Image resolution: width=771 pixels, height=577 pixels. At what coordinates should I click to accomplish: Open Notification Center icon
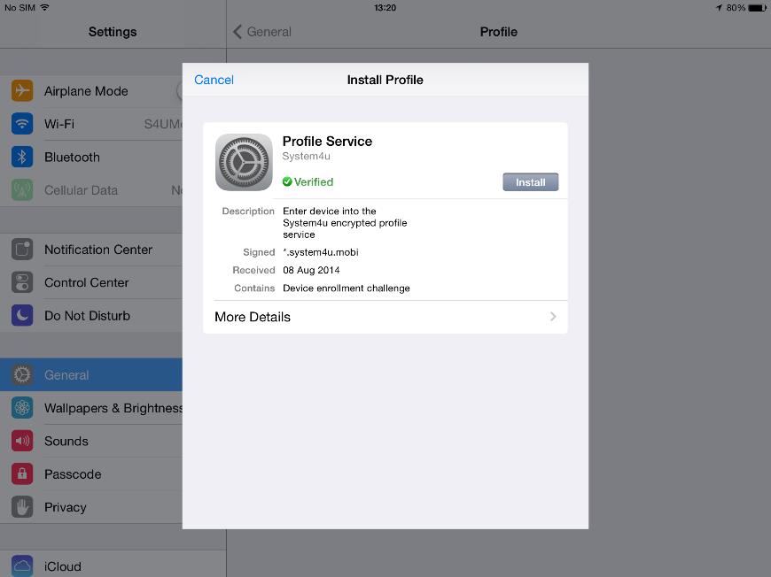pos(22,250)
